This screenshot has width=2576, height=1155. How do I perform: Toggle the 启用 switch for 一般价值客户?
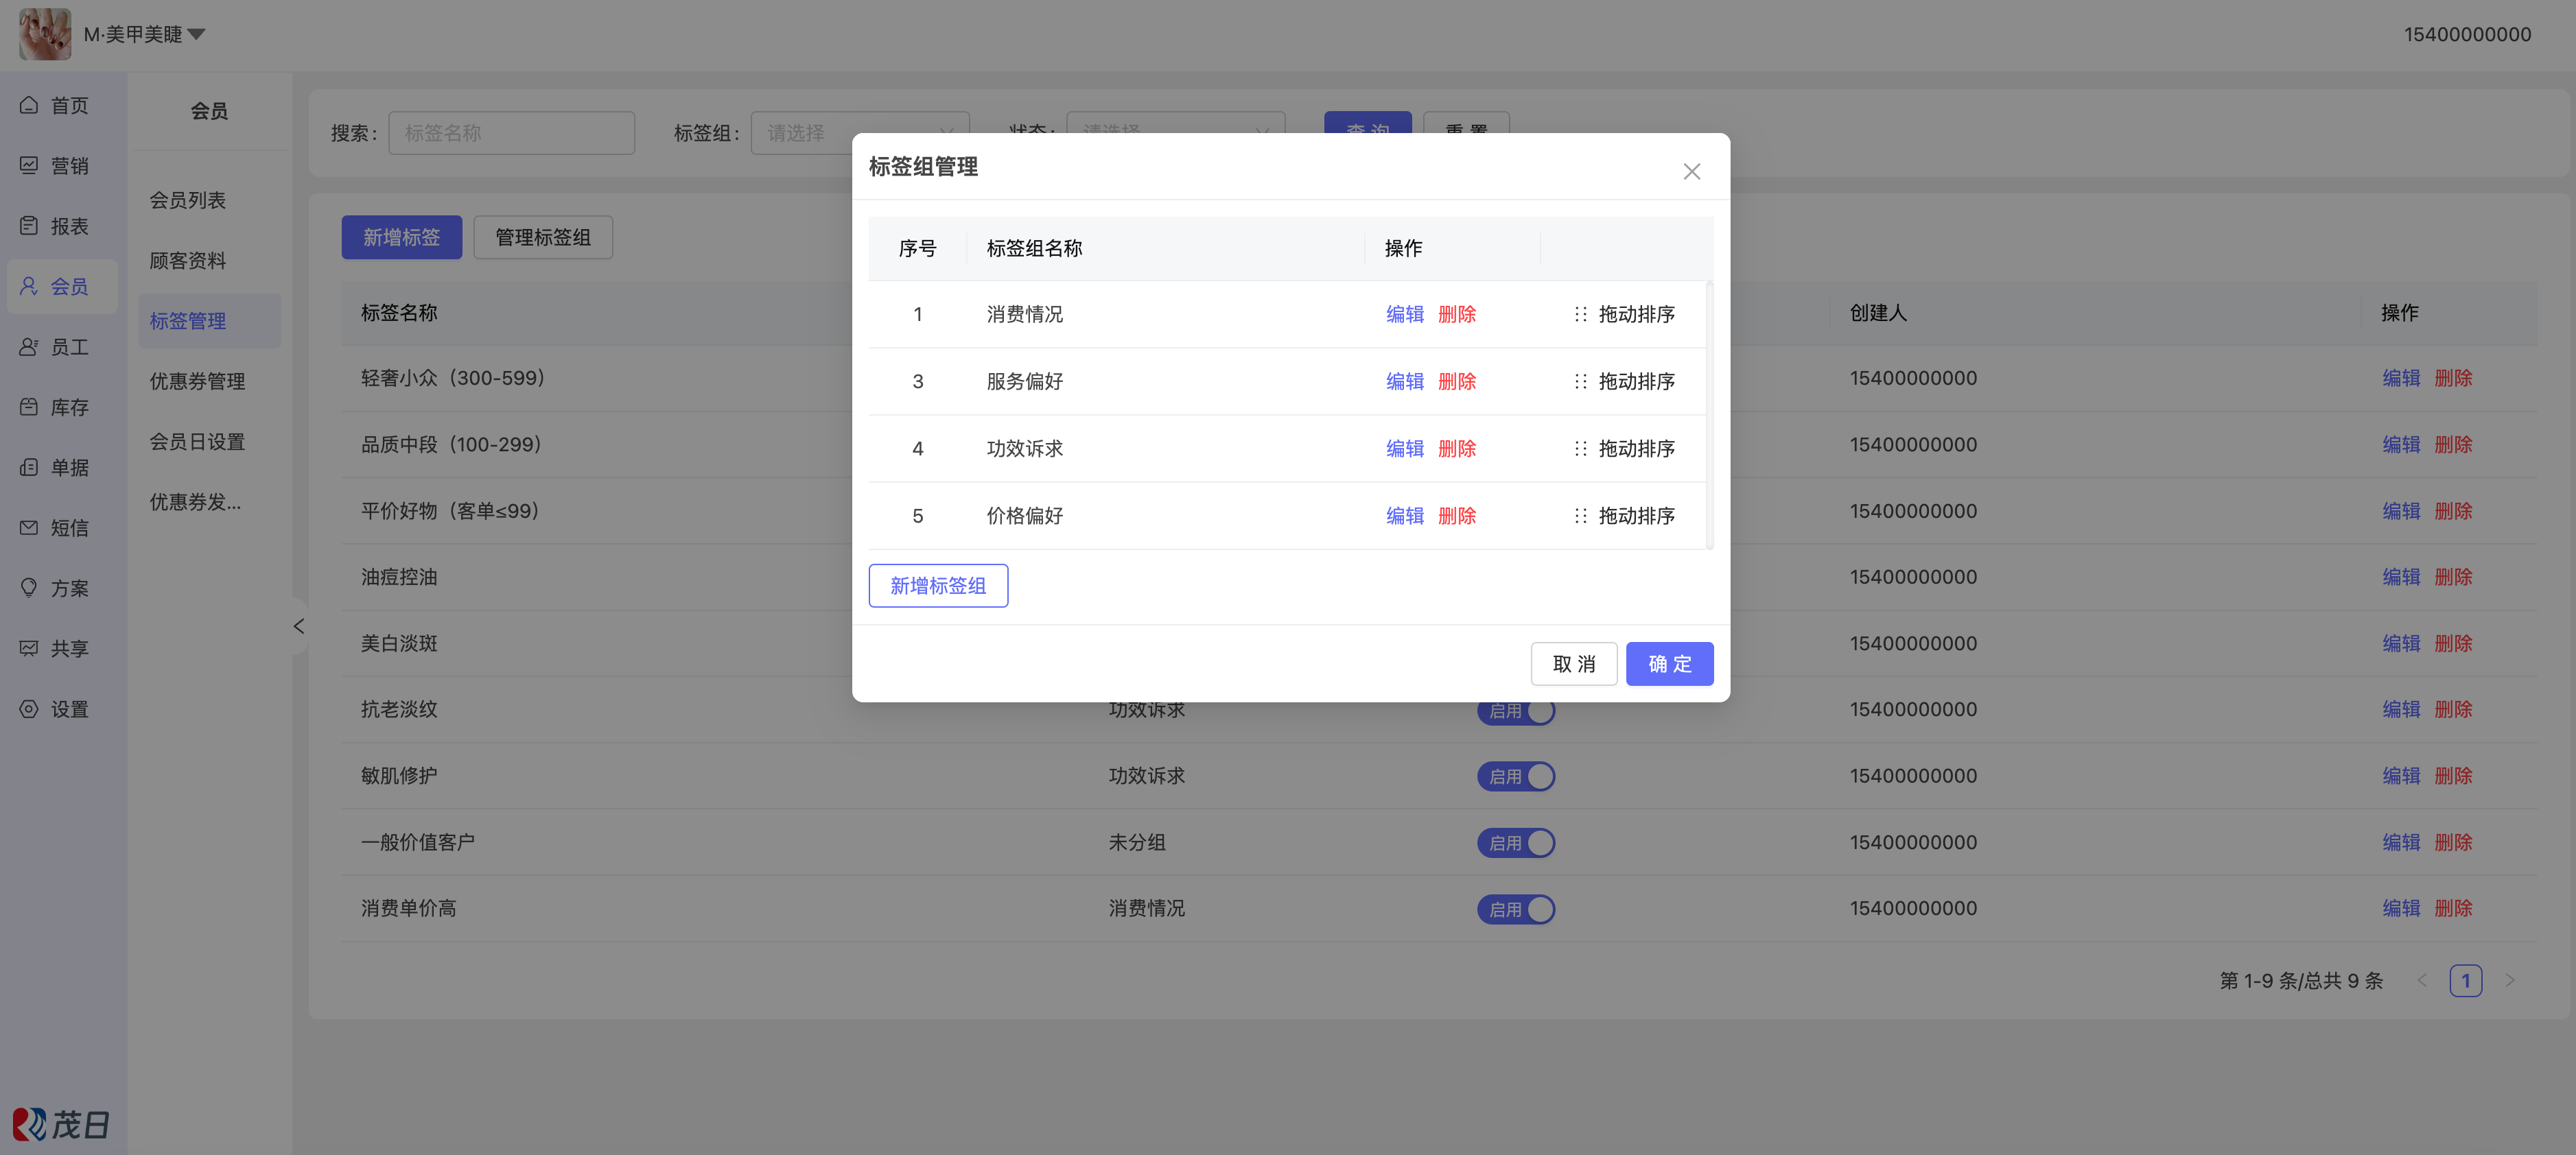click(1516, 842)
